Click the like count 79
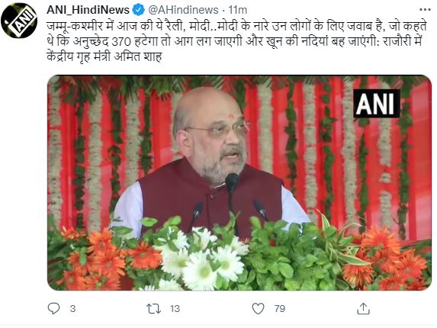The image size is (437, 328). coord(280,309)
